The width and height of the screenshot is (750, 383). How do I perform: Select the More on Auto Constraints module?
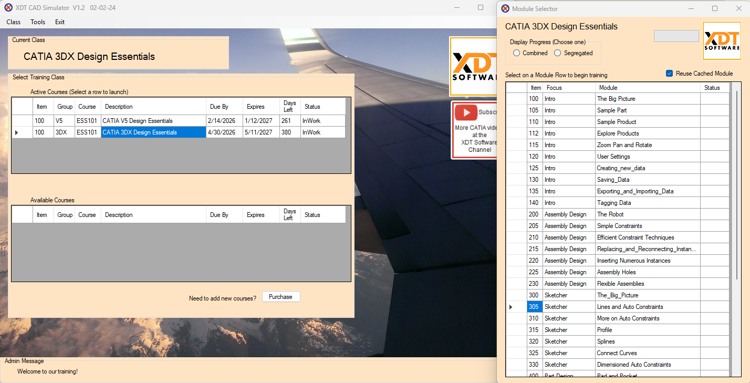[618, 318]
